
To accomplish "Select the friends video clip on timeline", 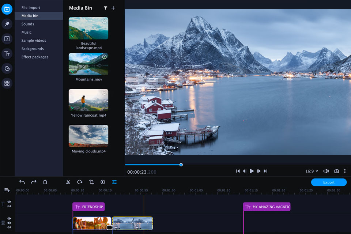I will pos(92,223).
